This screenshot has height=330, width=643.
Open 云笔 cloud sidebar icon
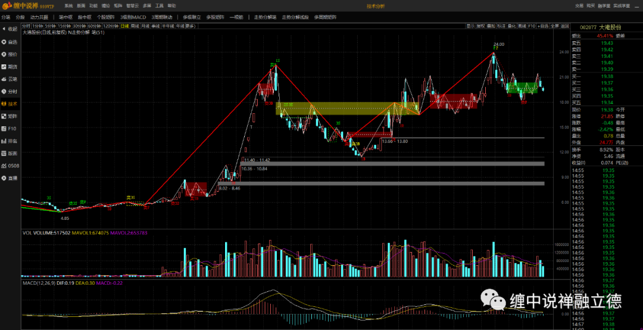coord(10,79)
